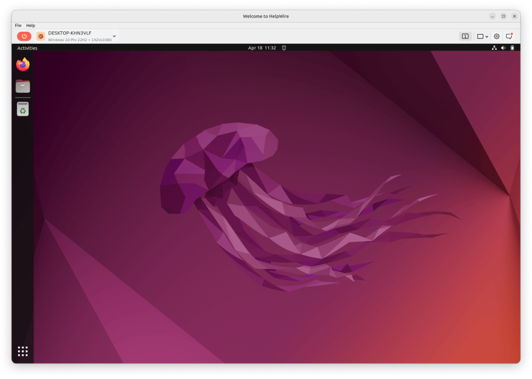Click the Windows 10 Pro 22H2 subtitle
Viewport: 532px width, 379px height.
[80, 39]
